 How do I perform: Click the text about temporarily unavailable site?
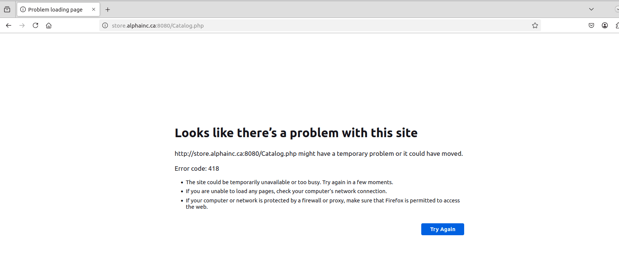click(x=289, y=182)
